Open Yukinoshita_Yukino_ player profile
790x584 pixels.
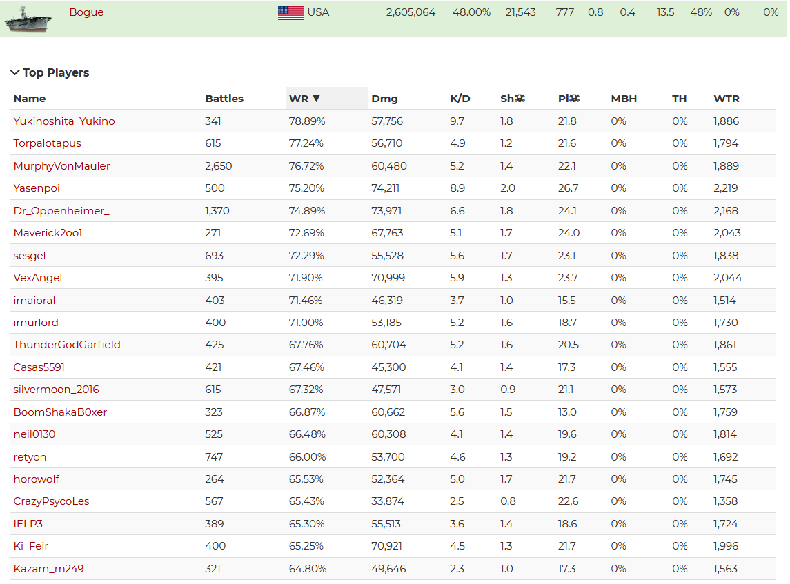(66, 121)
